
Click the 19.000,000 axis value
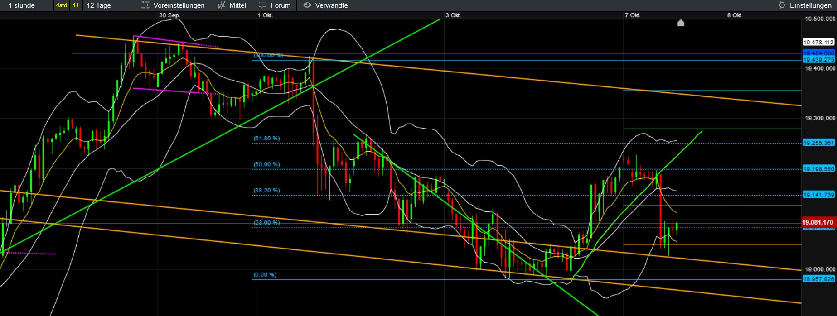pyautogui.click(x=820, y=269)
